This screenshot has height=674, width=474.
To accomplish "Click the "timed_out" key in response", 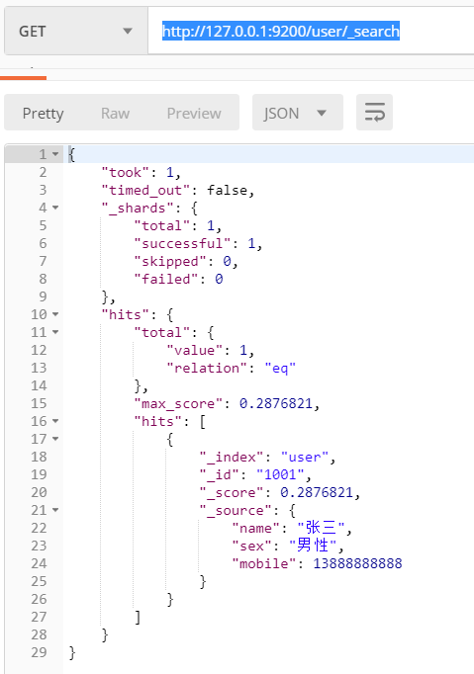I will click(x=145, y=190).
